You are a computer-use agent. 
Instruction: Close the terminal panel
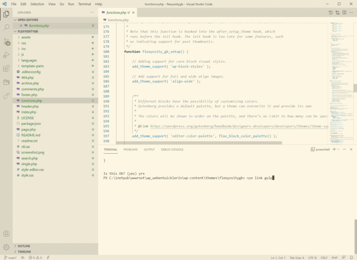click(x=351, y=149)
